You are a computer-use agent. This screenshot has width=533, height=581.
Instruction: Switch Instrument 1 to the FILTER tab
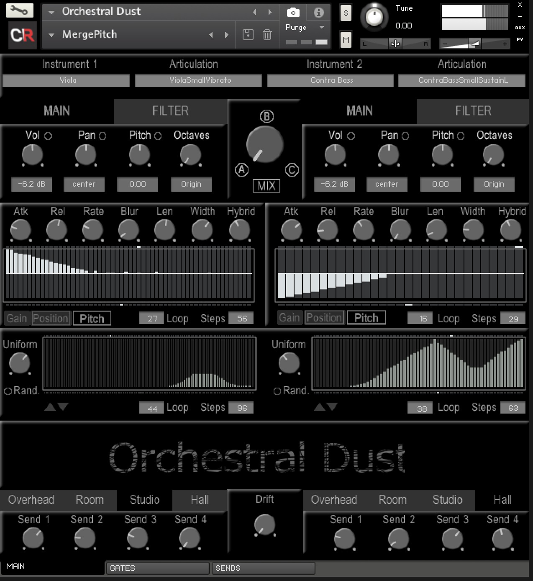[170, 111]
